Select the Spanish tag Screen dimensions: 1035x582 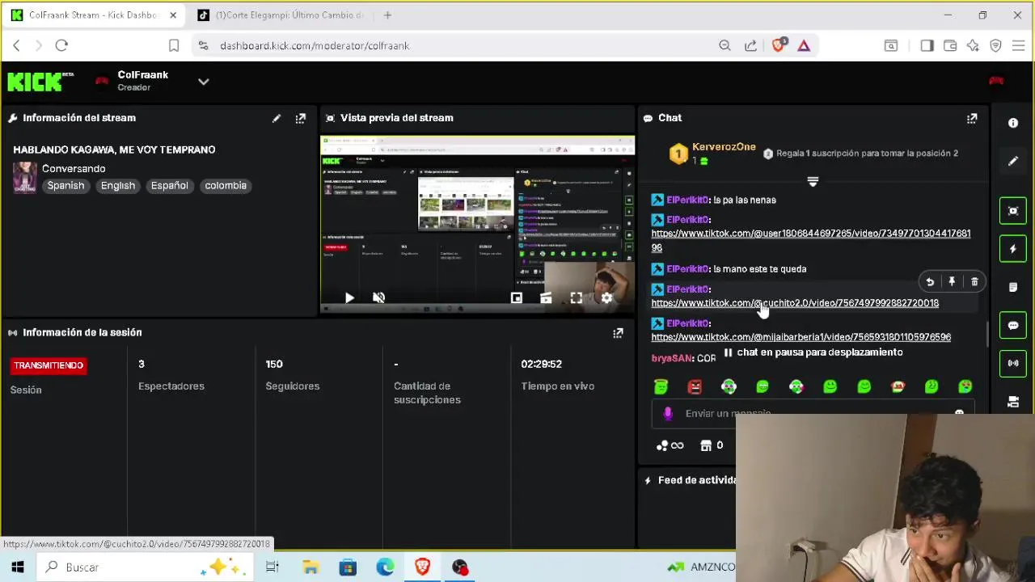pos(65,186)
